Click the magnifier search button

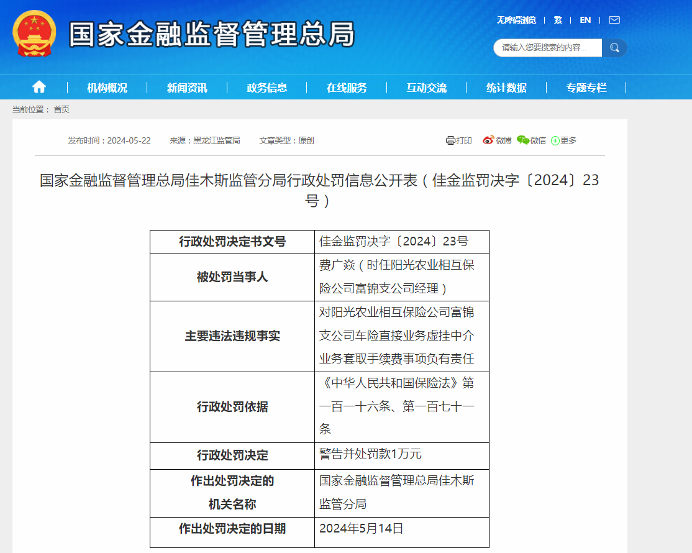(x=614, y=48)
